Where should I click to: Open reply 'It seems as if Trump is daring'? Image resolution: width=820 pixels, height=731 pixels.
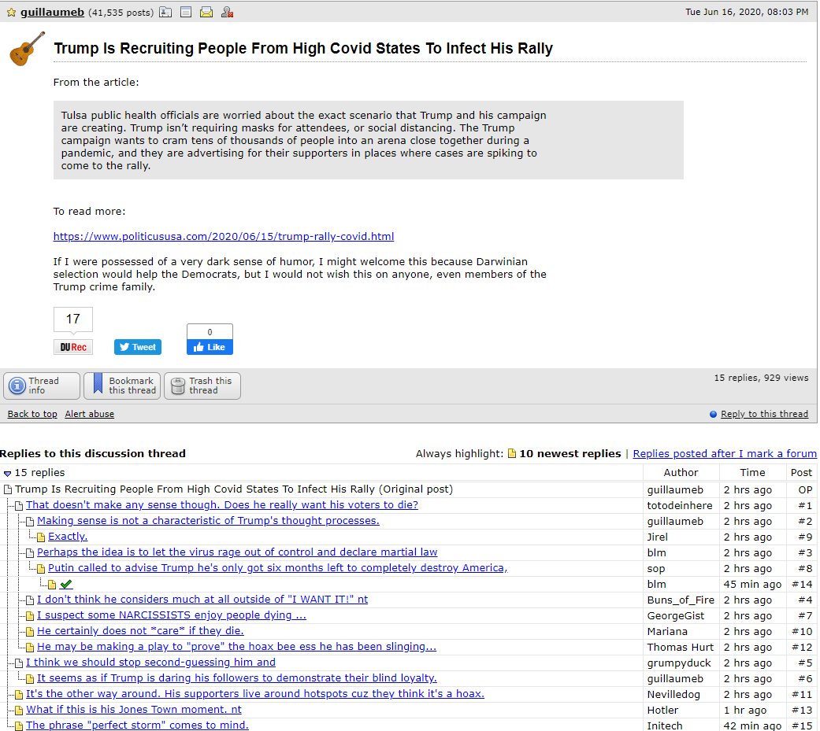point(237,677)
